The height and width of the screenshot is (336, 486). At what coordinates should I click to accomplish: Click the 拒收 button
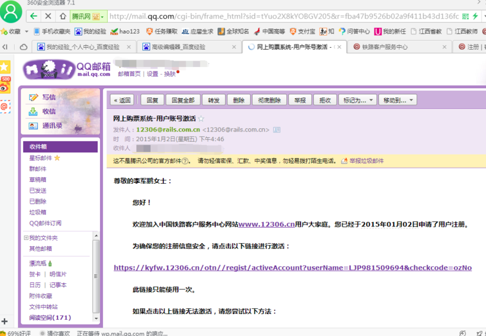[325, 100]
